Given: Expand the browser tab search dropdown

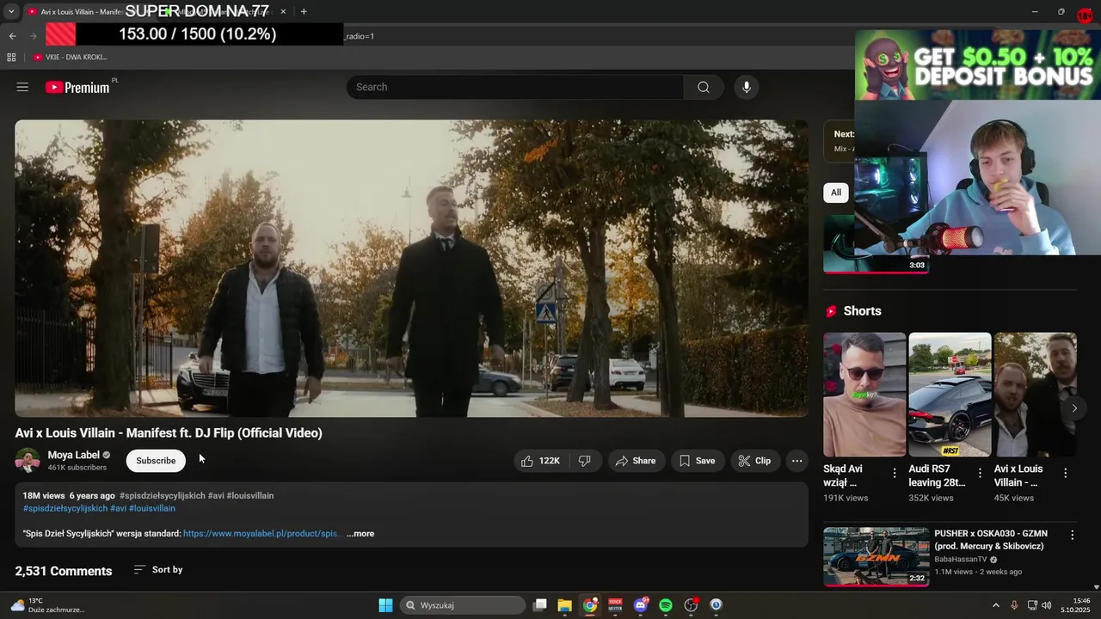Looking at the screenshot, I should pyautogui.click(x=11, y=11).
